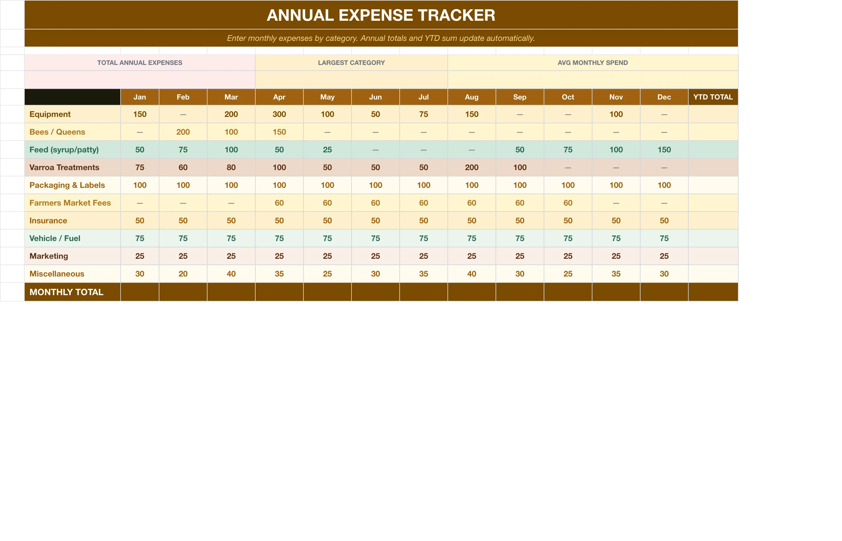Image resolution: width=842 pixels, height=541 pixels.
Task: Select the Jun column header
Action: [375, 97]
